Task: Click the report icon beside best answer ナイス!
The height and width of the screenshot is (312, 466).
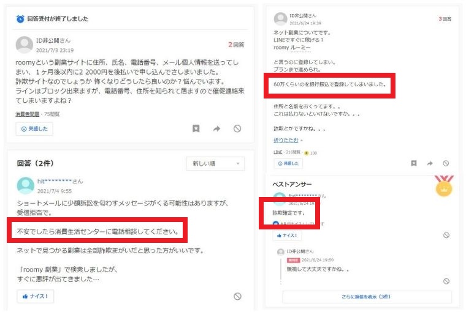Action: (446, 235)
